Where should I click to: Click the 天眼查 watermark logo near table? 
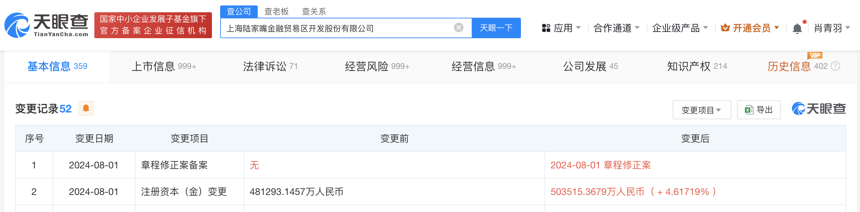point(819,109)
